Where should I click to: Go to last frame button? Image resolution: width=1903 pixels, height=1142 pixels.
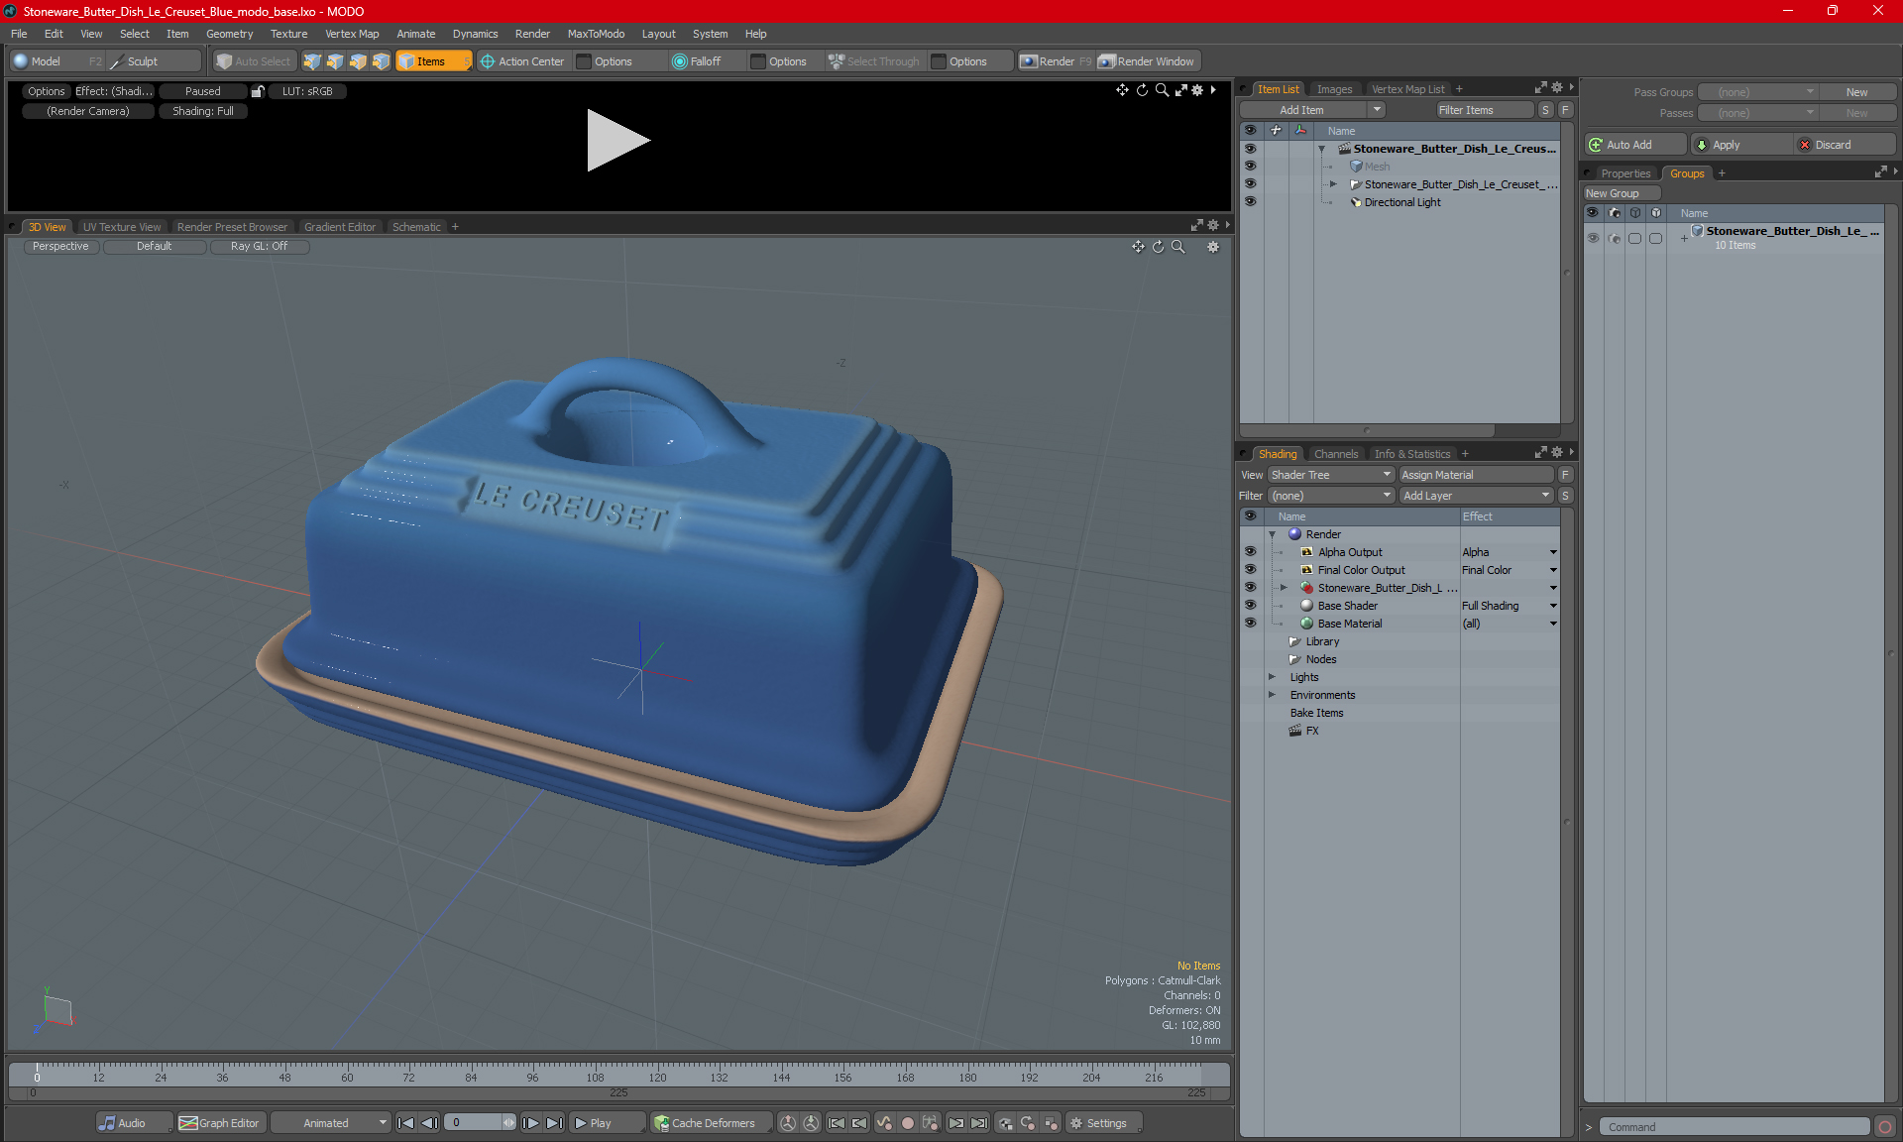[554, 1123]
